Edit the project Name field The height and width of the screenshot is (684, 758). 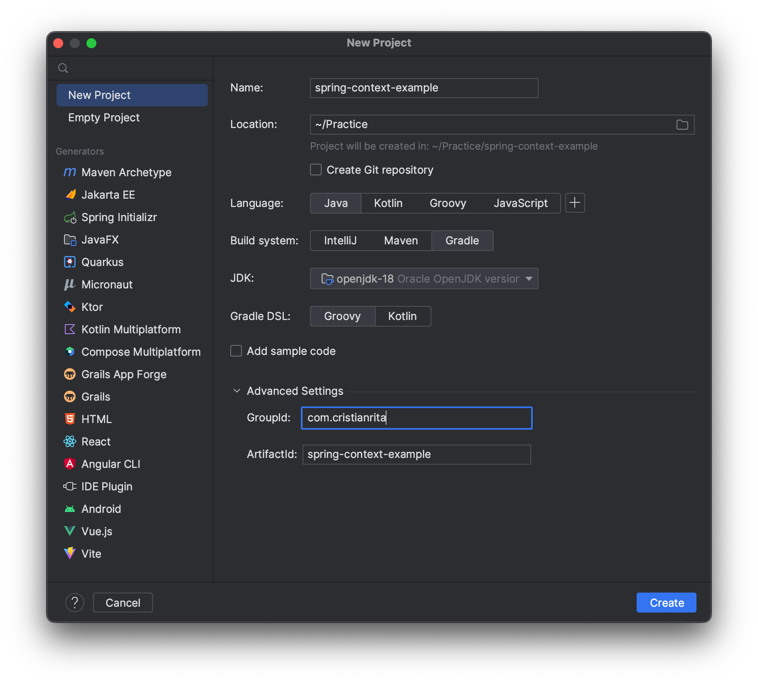tap(424, 88)
